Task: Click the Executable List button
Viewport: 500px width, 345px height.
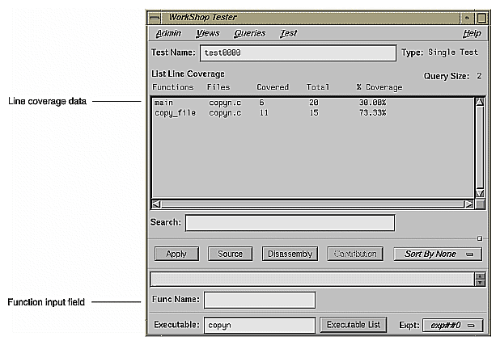Action: point(354,325)
